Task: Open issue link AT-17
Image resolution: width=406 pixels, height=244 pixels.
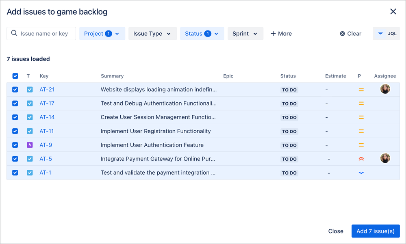Action: coord(47,104)
